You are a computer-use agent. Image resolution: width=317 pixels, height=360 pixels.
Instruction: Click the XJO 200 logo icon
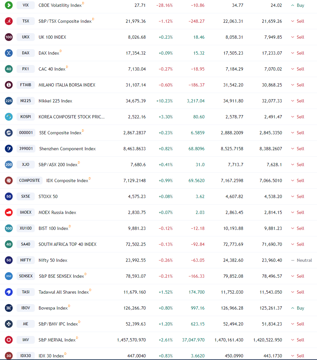pos(9,164)
